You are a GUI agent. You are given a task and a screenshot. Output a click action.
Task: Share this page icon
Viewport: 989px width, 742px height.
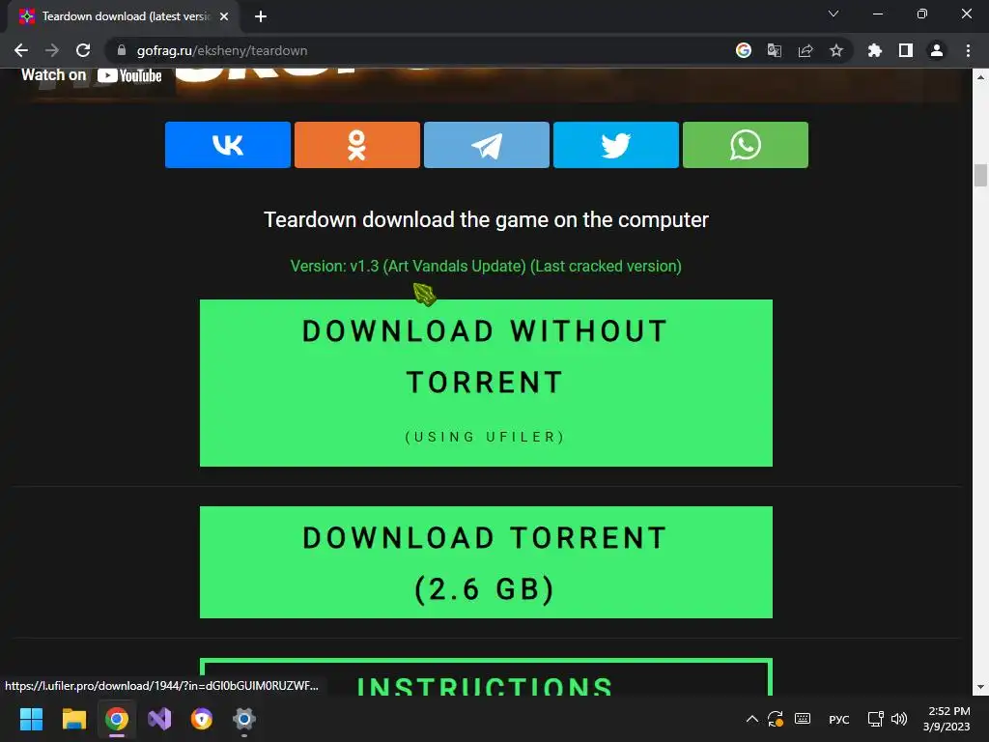805,50
